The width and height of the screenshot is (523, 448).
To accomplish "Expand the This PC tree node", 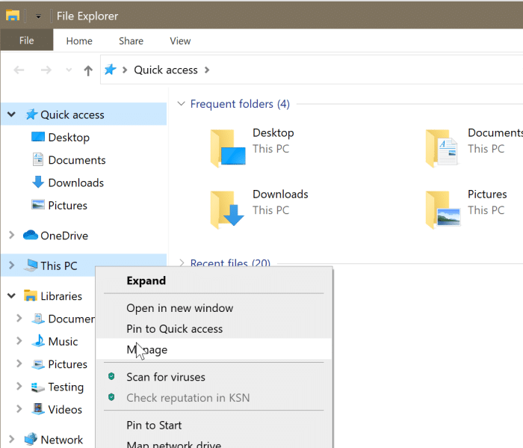I will point(11,266).
